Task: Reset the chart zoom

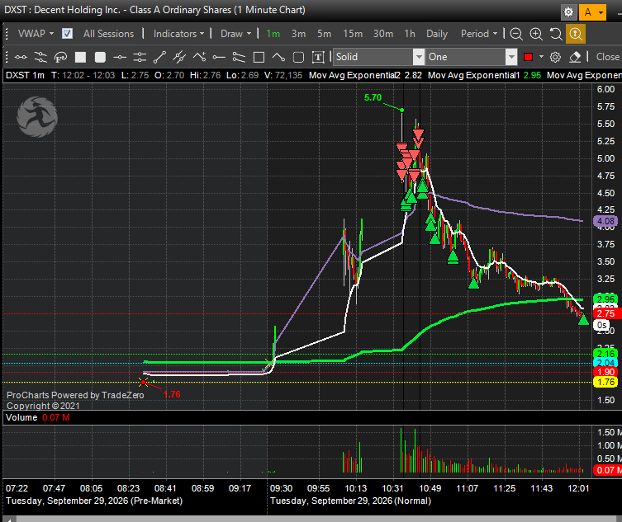Action: [556, 34]
